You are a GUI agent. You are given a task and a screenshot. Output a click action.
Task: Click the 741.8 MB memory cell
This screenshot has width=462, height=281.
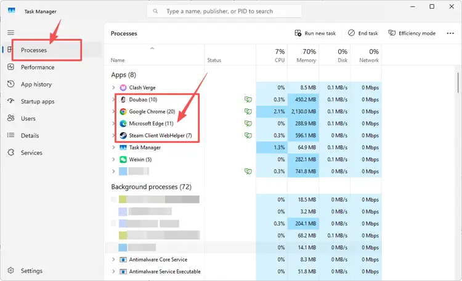coord(303,172)
